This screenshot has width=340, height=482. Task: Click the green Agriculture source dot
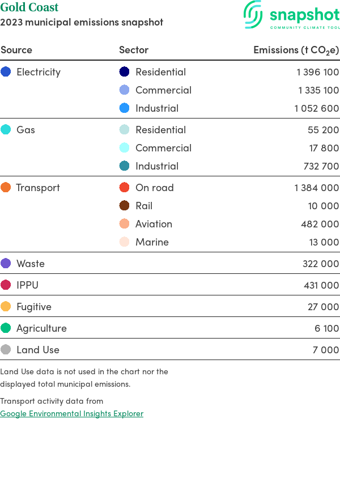[6, 328]
